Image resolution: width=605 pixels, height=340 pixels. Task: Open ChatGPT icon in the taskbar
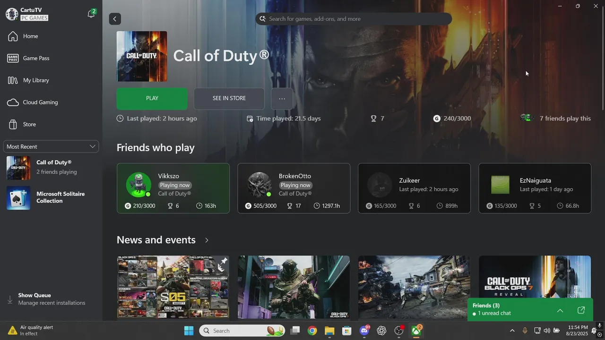(x=381, y=331)
